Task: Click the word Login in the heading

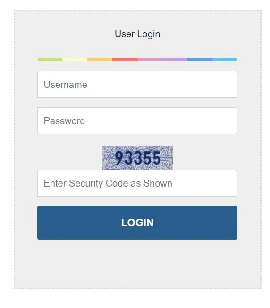Action: tap(149, 34)
